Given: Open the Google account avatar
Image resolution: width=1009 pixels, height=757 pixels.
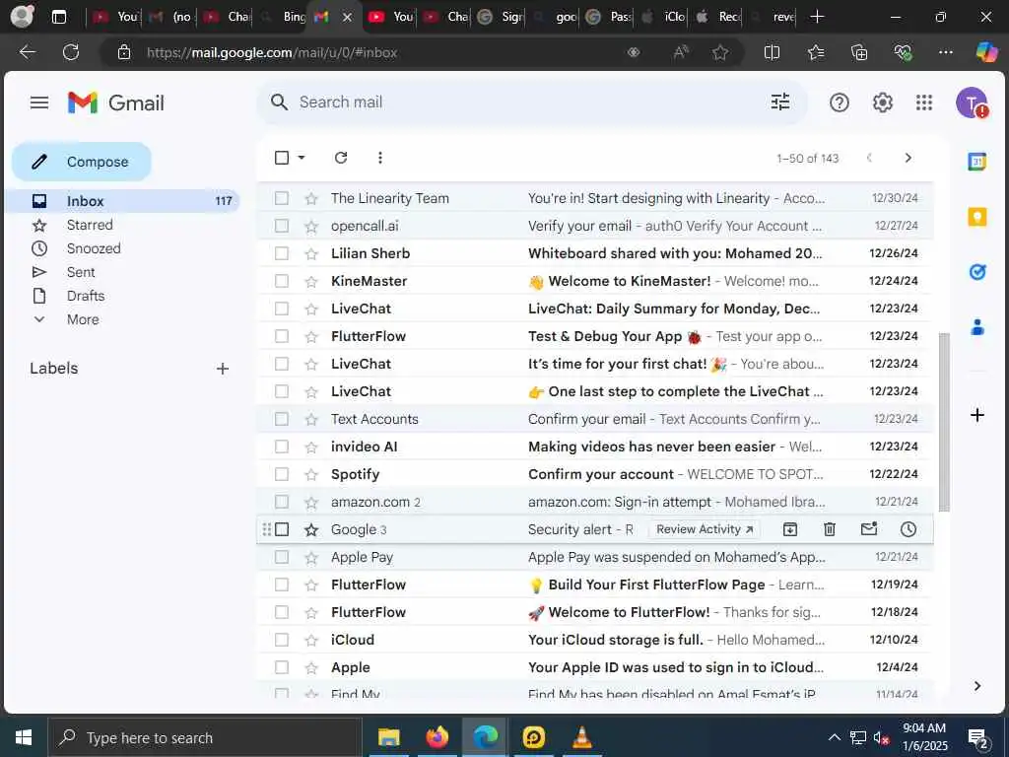Looking at the screenshot, I should pos(972,103).
